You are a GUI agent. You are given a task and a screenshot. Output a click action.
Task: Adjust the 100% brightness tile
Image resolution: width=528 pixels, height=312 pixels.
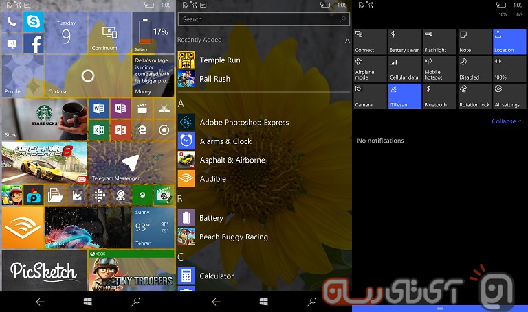point(509,69)
